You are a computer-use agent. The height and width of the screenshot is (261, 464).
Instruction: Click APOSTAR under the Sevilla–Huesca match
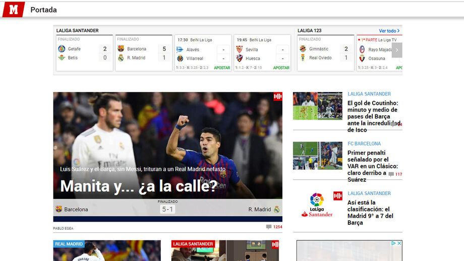pos(281,68)
